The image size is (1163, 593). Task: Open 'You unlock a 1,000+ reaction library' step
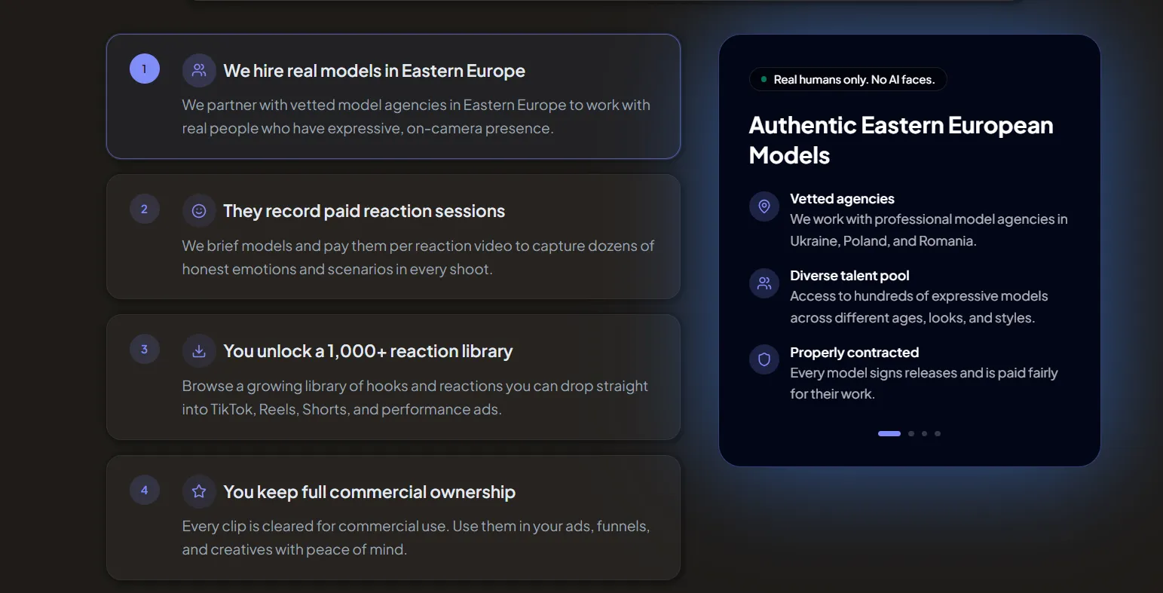393,377
